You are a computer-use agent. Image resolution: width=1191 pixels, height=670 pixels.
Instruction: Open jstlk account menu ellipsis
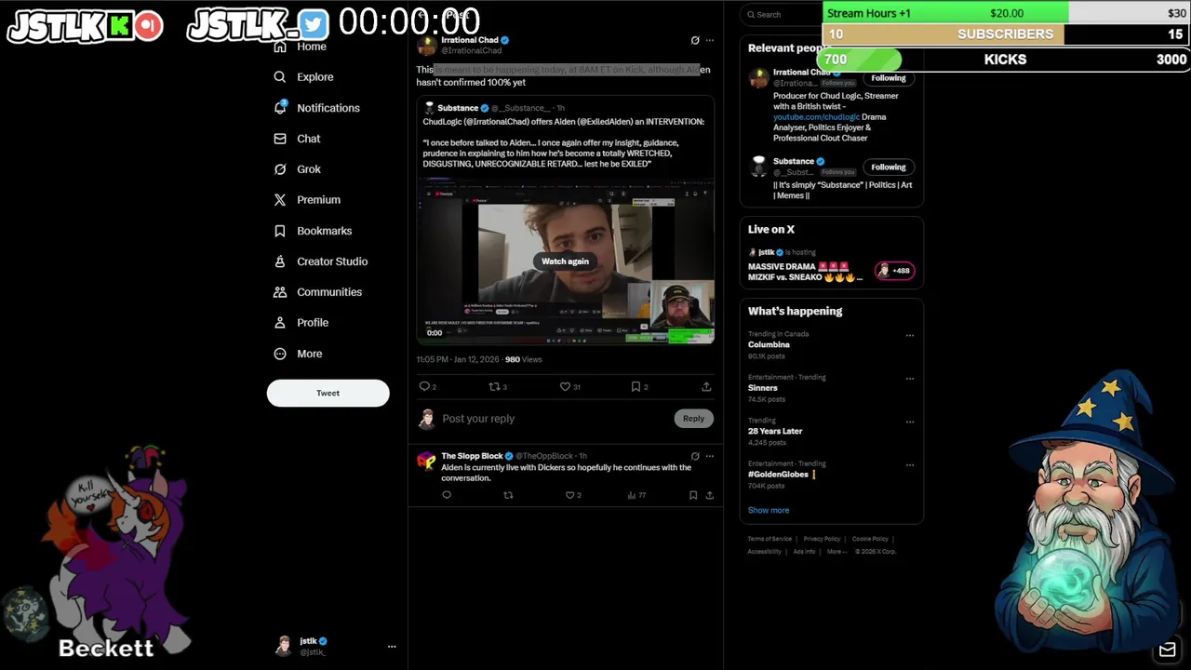click(392, 646)
